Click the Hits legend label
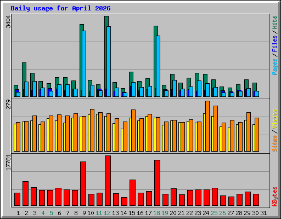281x219 pixels. click(x=275, y=22)
